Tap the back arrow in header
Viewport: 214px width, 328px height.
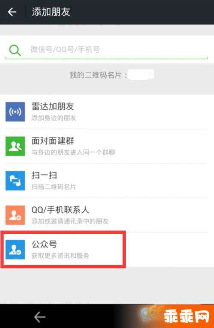click(x=12, y=12)
